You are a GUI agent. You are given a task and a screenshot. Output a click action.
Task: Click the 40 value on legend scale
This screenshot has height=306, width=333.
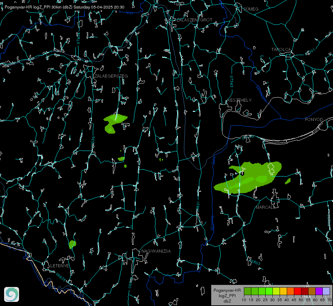286,300
